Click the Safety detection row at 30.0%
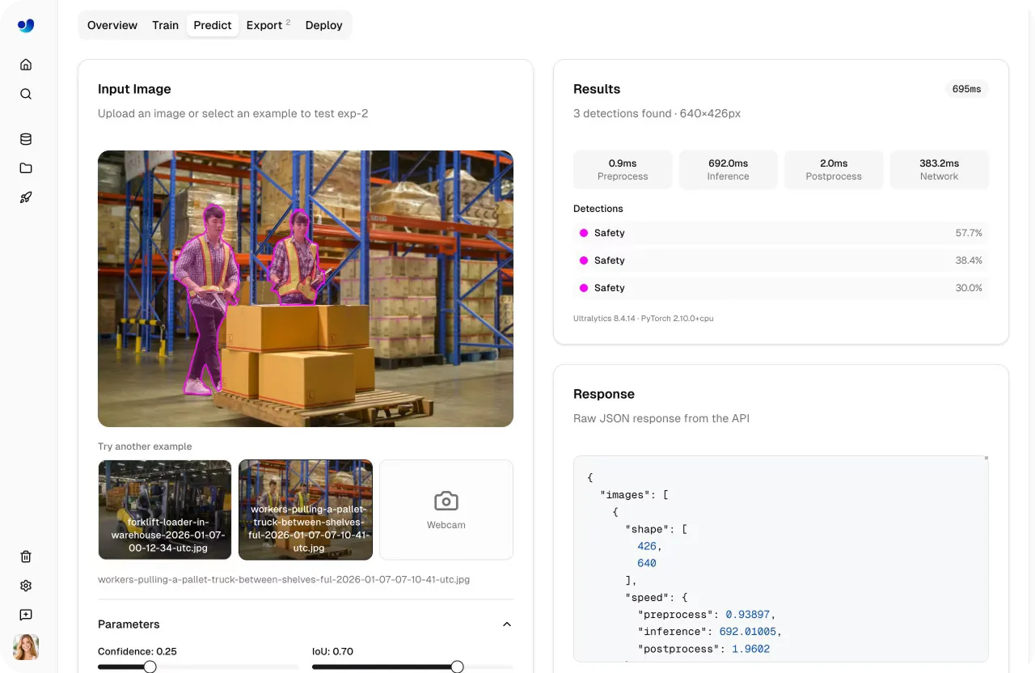The image size is (1035, 673). (781, 288)
